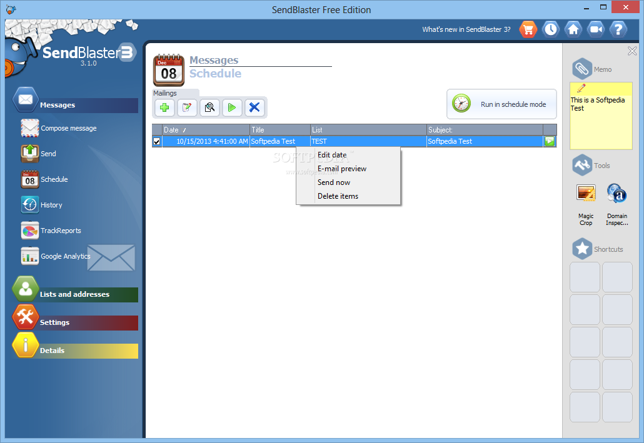Expand the Settings section
The height and width of the screenshot is (443, 644).
click(76, 322)
